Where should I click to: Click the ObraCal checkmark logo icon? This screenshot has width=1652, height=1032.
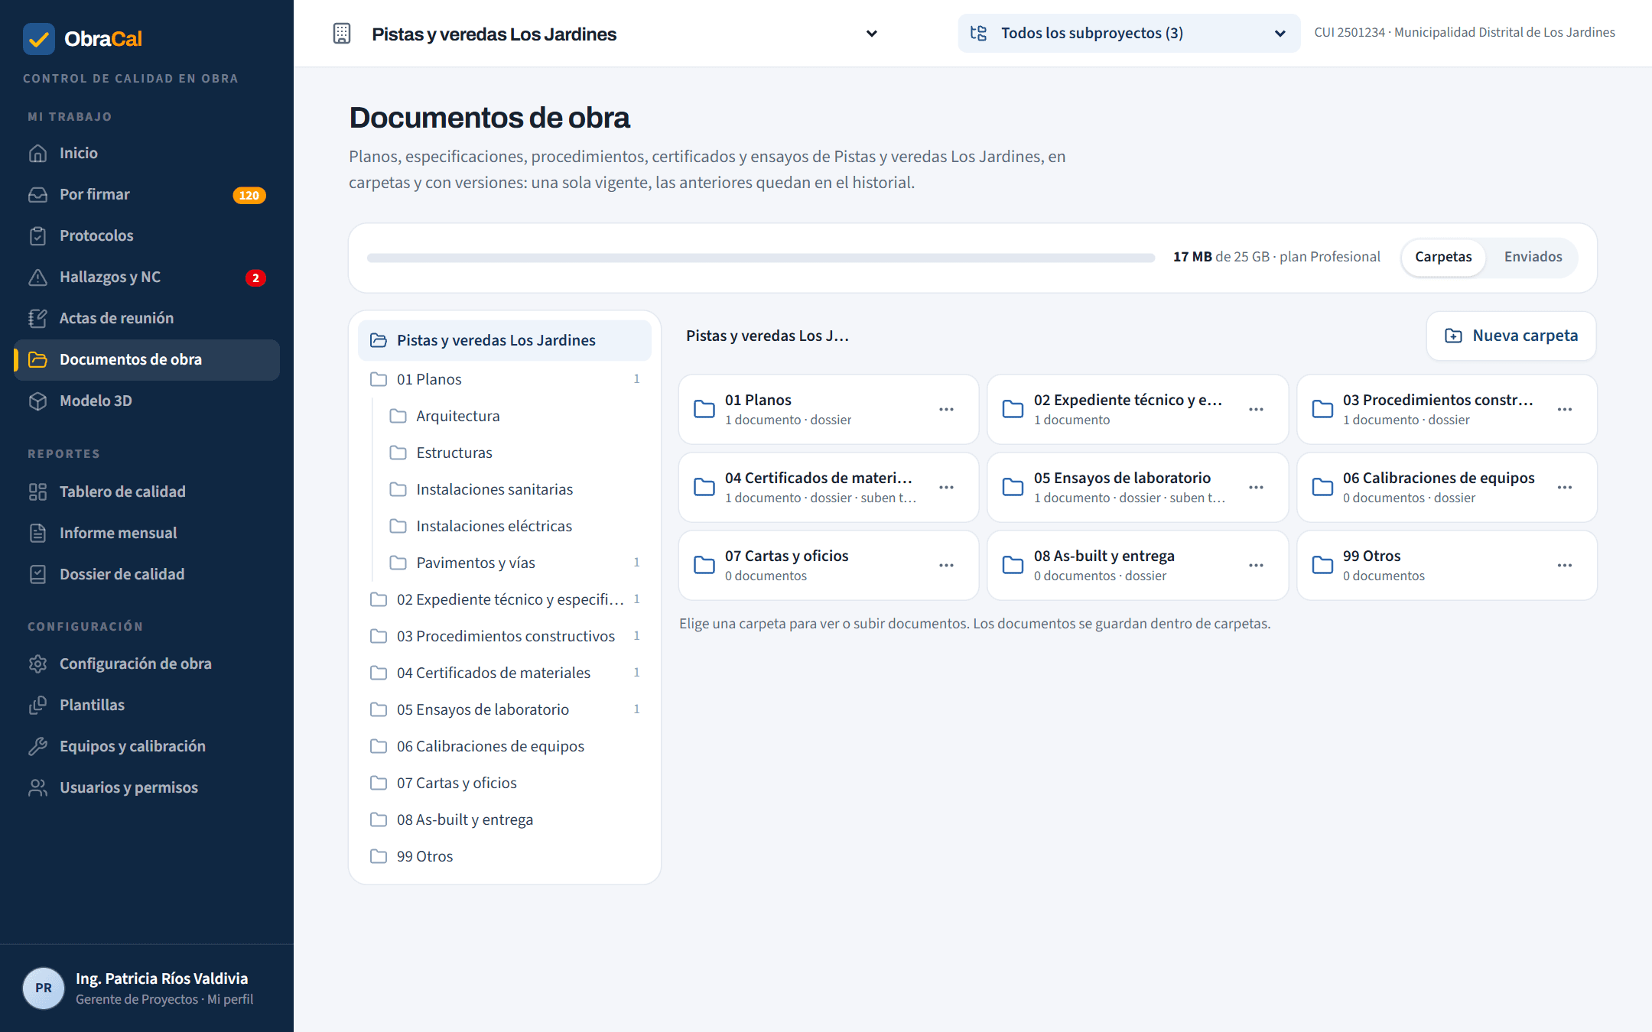(x=39, y=39)
